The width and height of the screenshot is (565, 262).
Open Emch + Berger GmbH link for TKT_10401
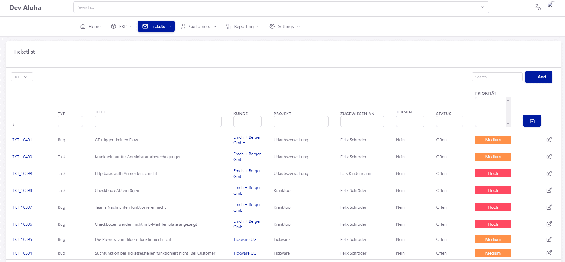click(x=247, y=140)
